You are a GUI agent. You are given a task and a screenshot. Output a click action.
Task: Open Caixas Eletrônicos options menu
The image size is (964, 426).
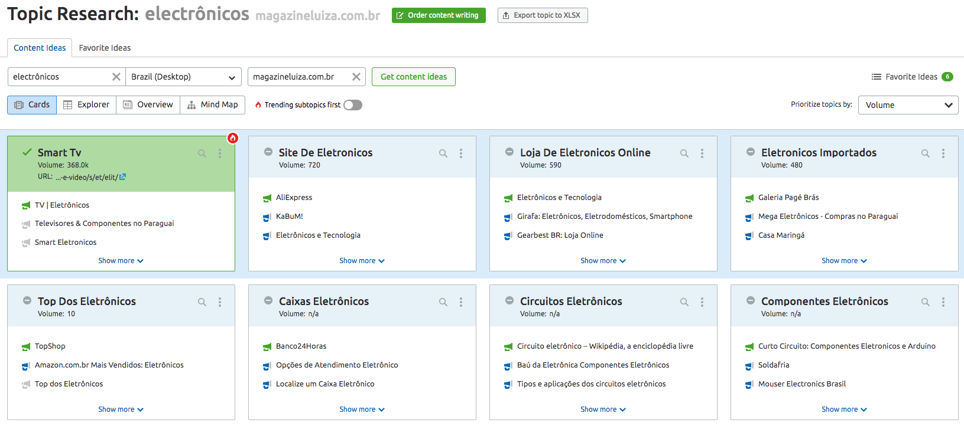click(461, 302)
